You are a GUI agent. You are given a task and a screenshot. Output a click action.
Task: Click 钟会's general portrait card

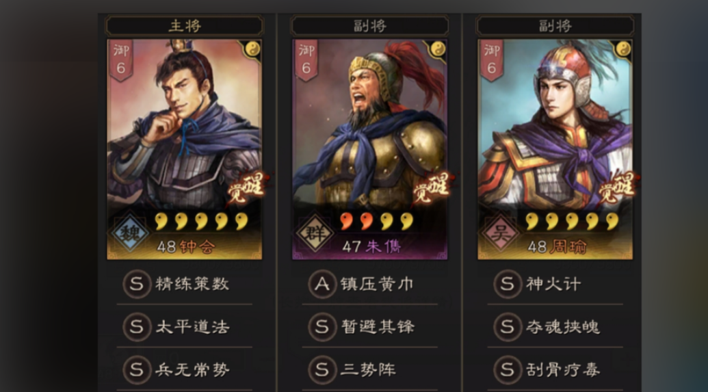coord(184,150)
